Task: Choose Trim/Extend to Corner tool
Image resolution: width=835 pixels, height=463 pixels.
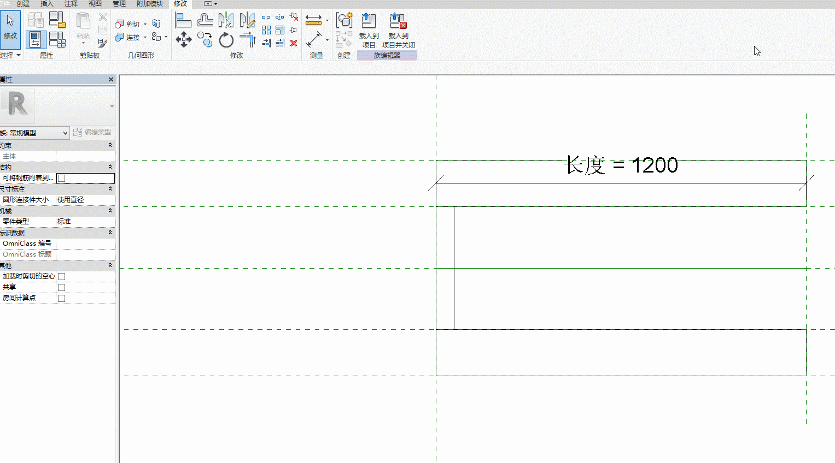Action: coord(247,39)
